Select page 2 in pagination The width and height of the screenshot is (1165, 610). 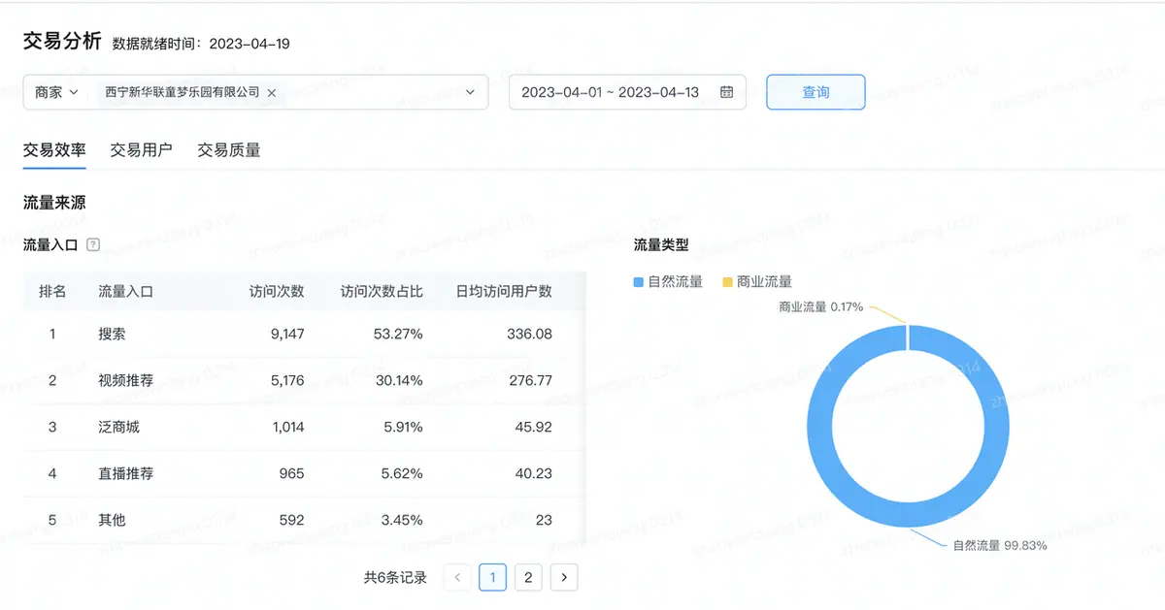click(528, 578)
